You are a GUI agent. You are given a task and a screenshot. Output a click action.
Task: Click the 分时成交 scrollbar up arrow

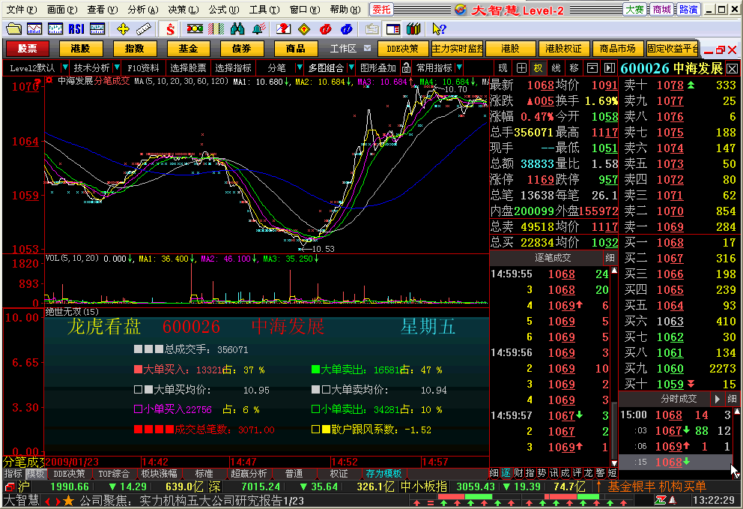736,412
